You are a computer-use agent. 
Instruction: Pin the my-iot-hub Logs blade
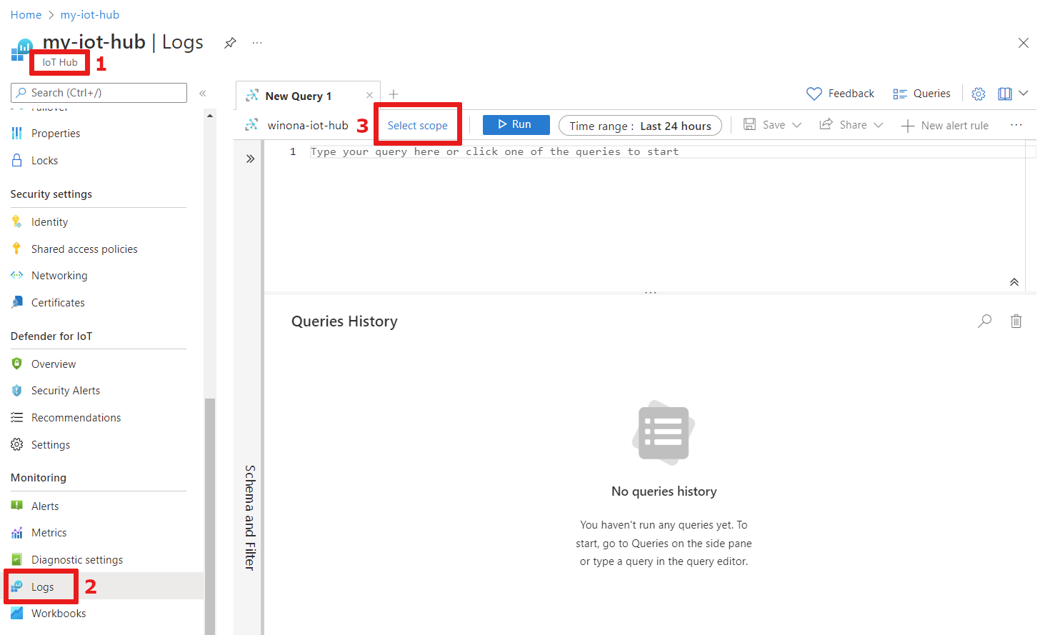click(x=230, y=43)
